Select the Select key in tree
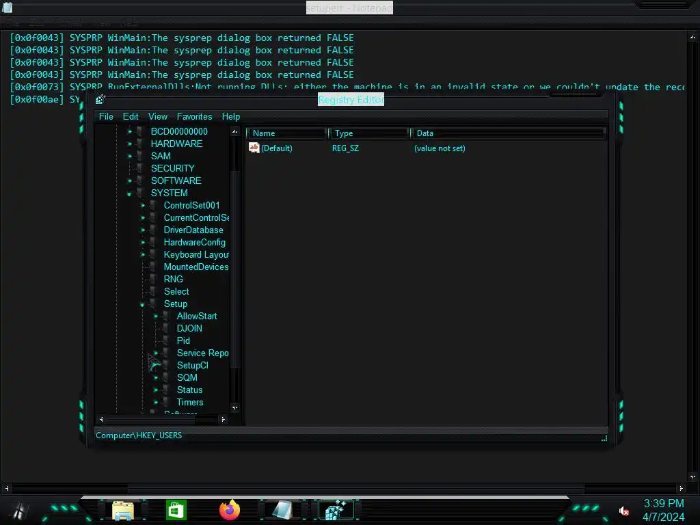700x525 pixels. pyautogui.click(x=176, y=291)
